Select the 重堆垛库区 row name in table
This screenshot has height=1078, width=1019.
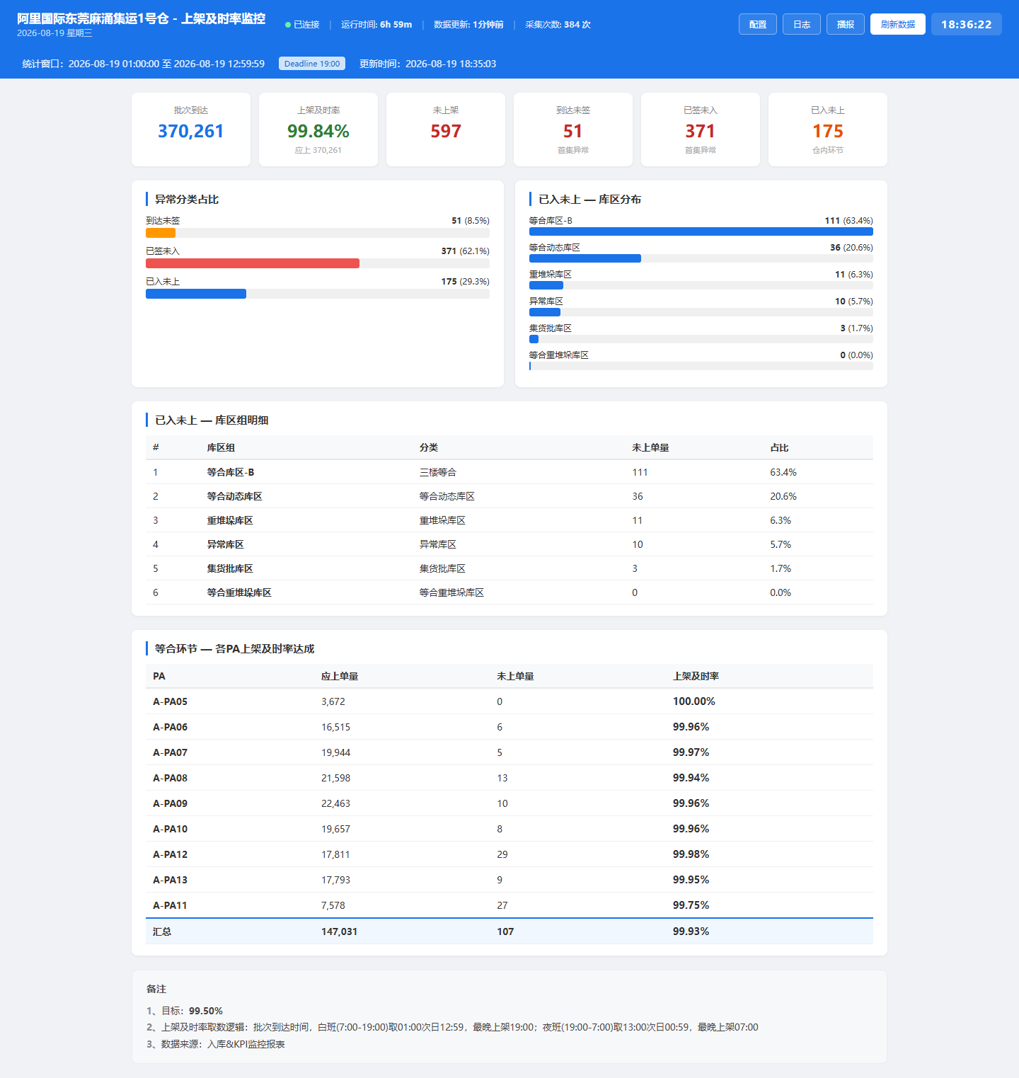230,520
